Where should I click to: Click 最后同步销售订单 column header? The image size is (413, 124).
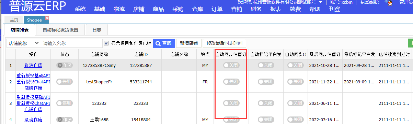325,54
